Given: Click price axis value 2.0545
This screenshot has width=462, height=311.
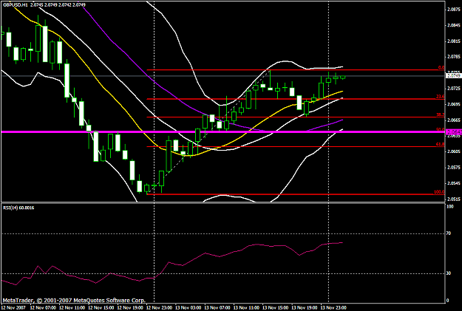Looking at the screenshot, I should pyautogui.click(x=454, y=183).
